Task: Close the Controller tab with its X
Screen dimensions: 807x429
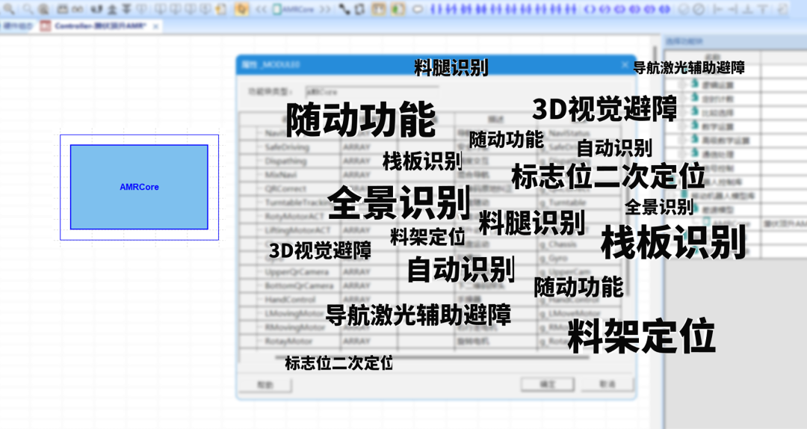Action: click(x=155, y=25)
